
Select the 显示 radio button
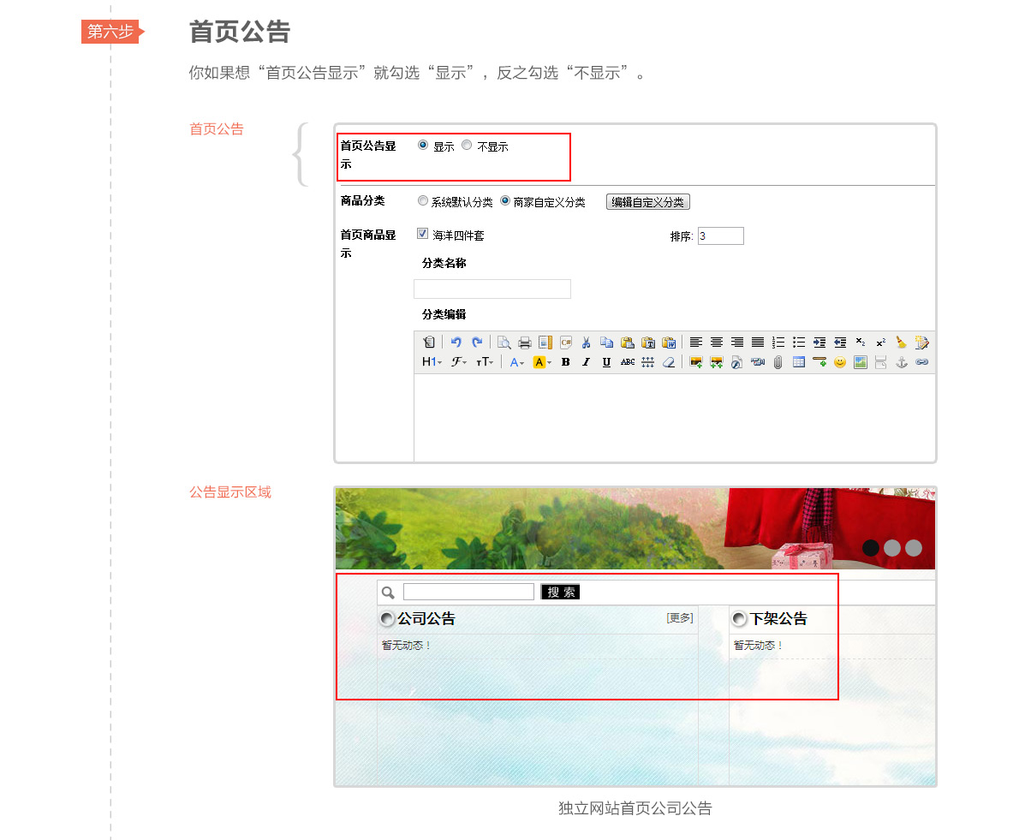pos(423,145)
